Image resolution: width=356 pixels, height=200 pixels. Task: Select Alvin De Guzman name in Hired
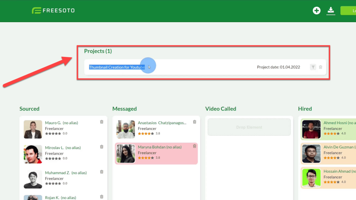[x=340, y=147]
